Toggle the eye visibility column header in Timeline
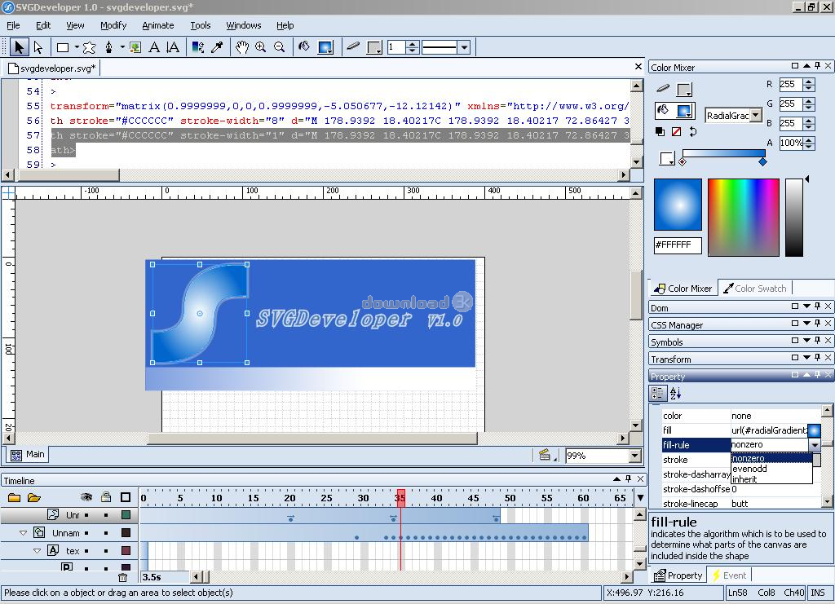Viewport: 835px width, 604px height. pos(86,497)
